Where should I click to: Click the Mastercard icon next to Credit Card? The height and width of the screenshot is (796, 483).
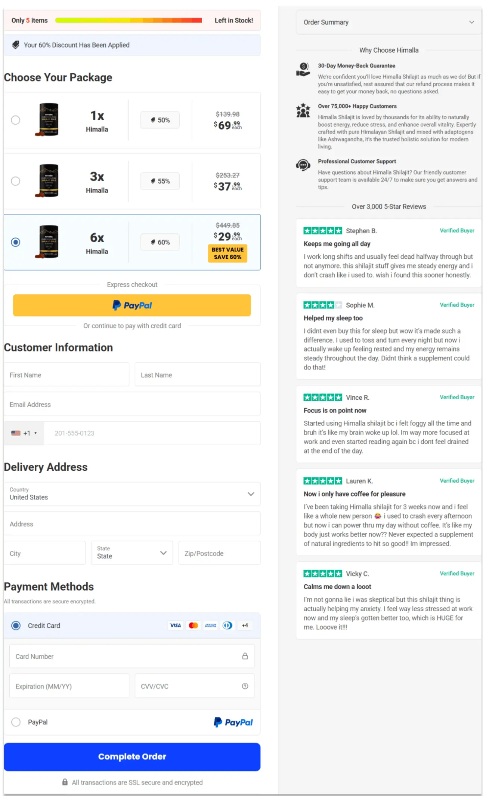193,625
